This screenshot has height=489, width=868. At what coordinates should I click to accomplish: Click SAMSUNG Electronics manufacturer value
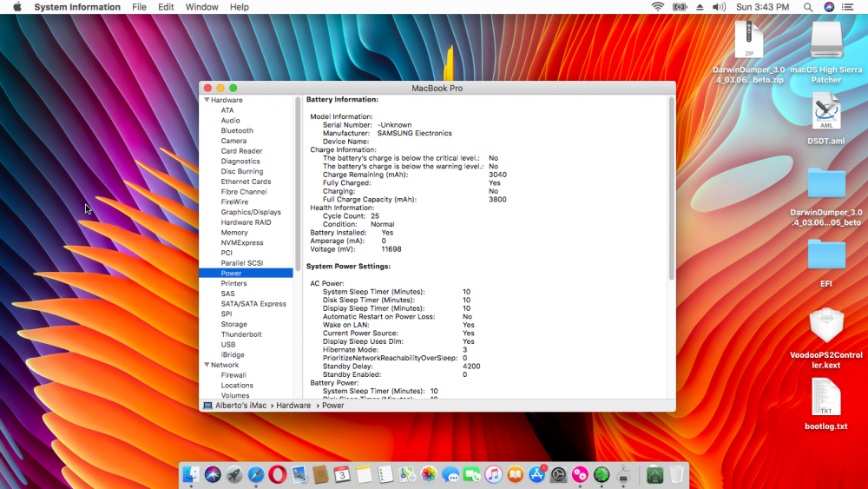point(414,134)
